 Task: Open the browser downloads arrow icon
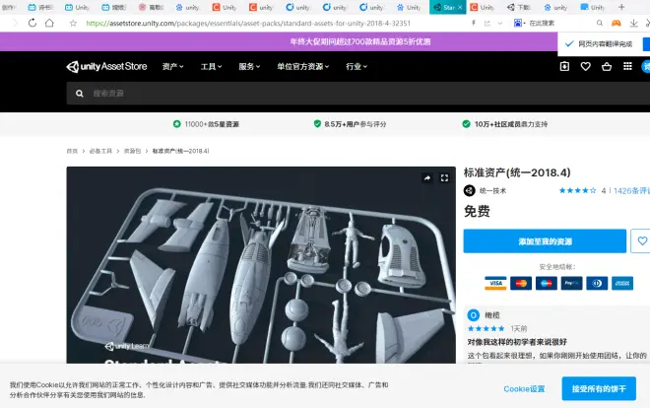coord(634,24)
